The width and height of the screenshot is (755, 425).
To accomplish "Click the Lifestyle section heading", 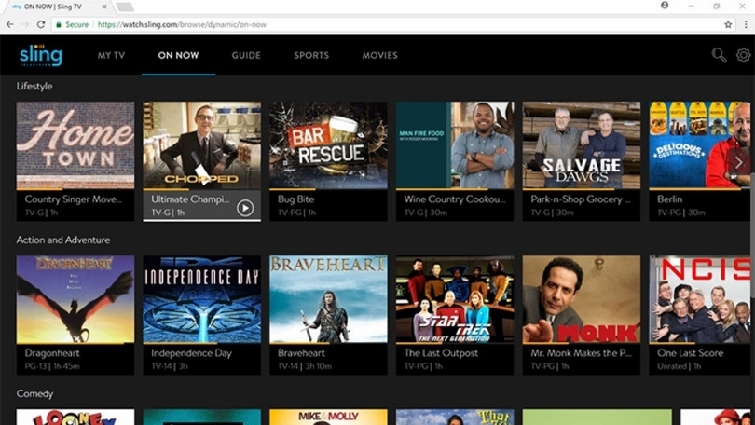I will click(34, 86).
